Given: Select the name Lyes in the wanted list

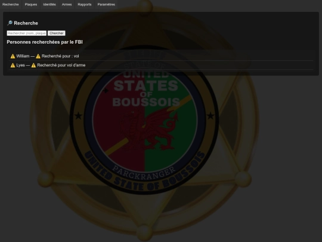Looking at the screenshot, I should [20, 65].
